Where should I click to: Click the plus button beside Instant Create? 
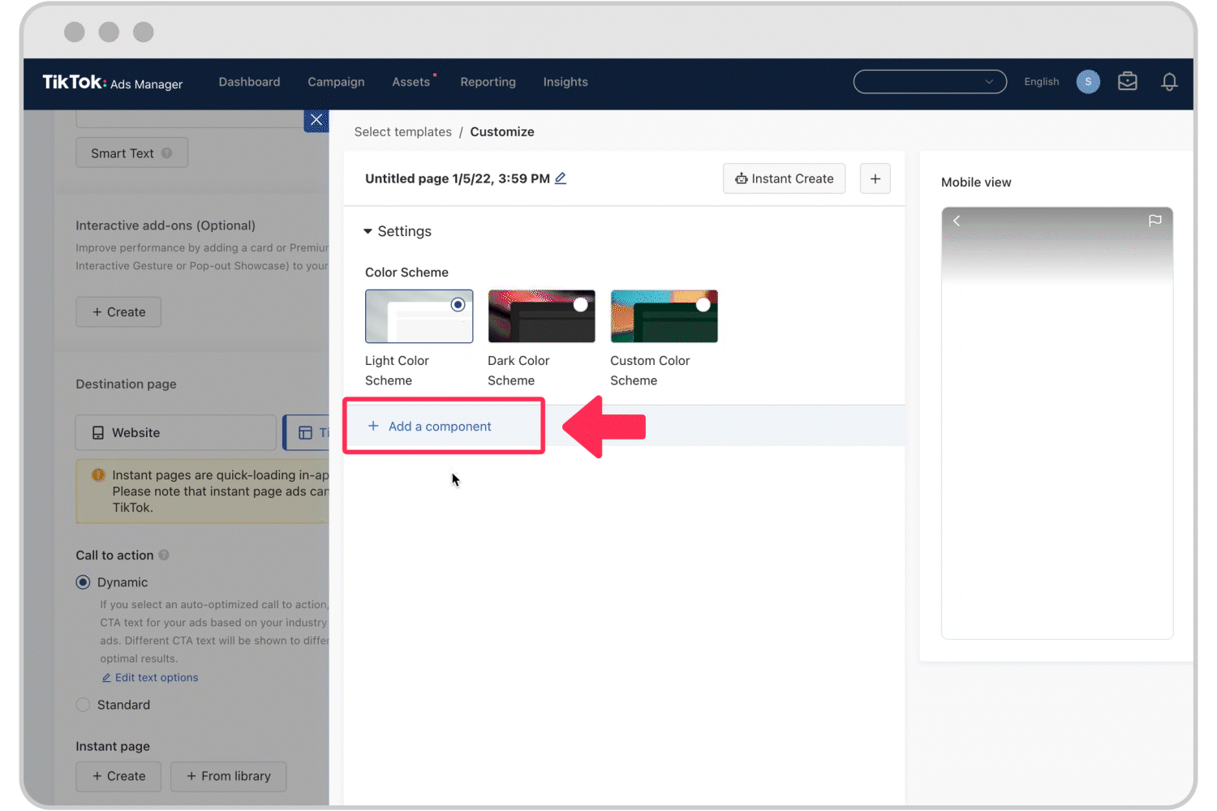point(875,178)
